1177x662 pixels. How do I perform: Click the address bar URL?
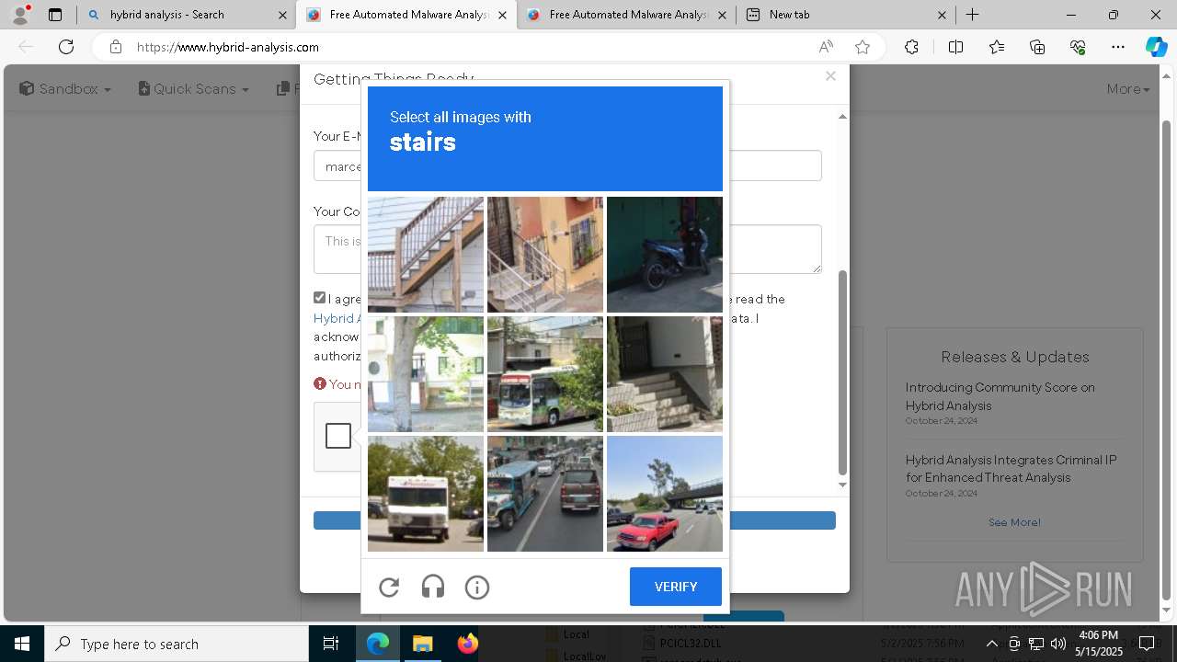click(x=228, y=47)
